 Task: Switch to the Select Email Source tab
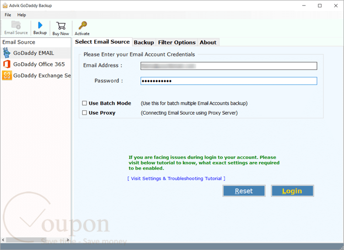[x=102, y=42]
